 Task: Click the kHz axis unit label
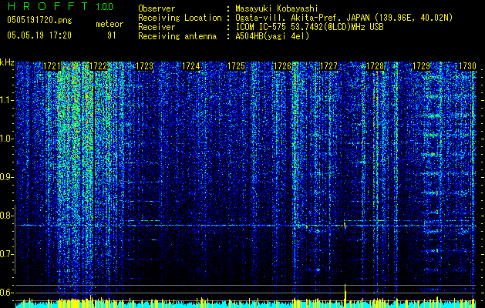coord(7,62)
